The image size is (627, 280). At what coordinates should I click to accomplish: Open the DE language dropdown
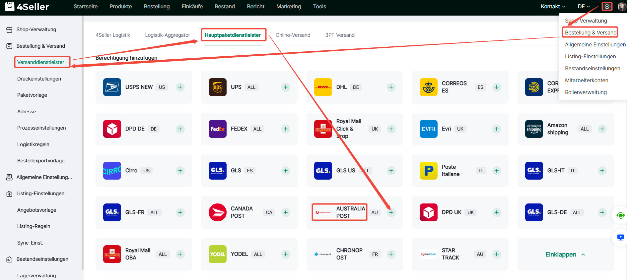[584, 6]
